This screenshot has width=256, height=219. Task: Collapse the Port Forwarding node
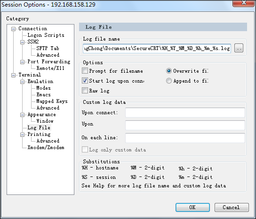tap(23, 62)
